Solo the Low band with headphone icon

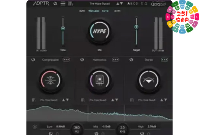[57, 134]
